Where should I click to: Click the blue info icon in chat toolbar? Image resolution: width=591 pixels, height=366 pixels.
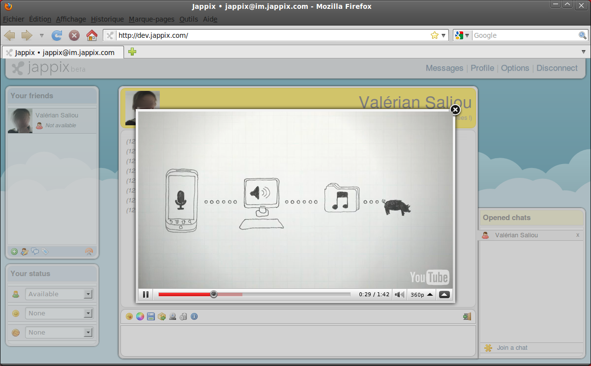pos(194,317)
